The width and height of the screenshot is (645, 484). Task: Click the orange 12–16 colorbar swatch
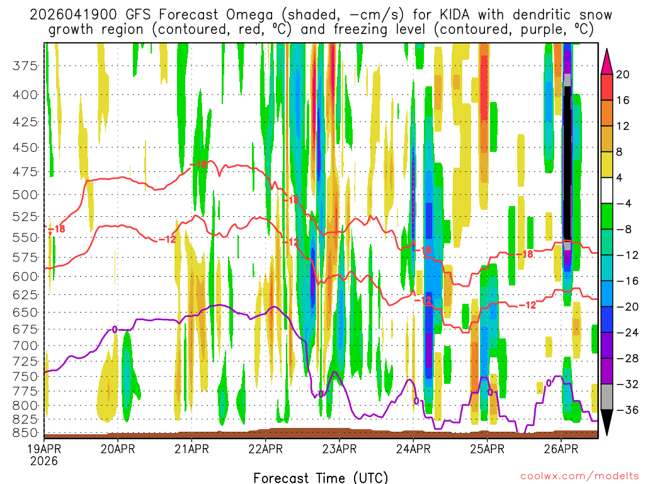607,113
